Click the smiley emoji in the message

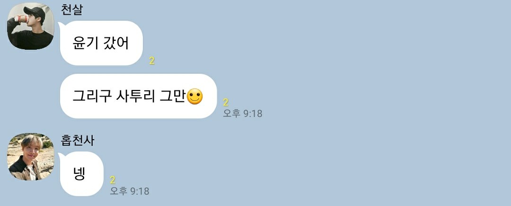pyautogui.click(x=194, y=97)
